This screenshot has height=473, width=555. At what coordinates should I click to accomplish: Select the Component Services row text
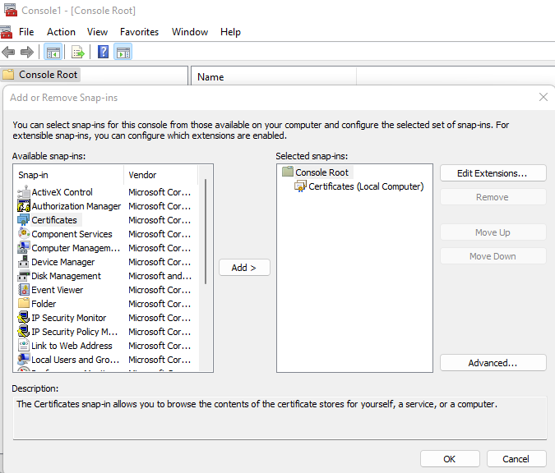tap(72, 234)
